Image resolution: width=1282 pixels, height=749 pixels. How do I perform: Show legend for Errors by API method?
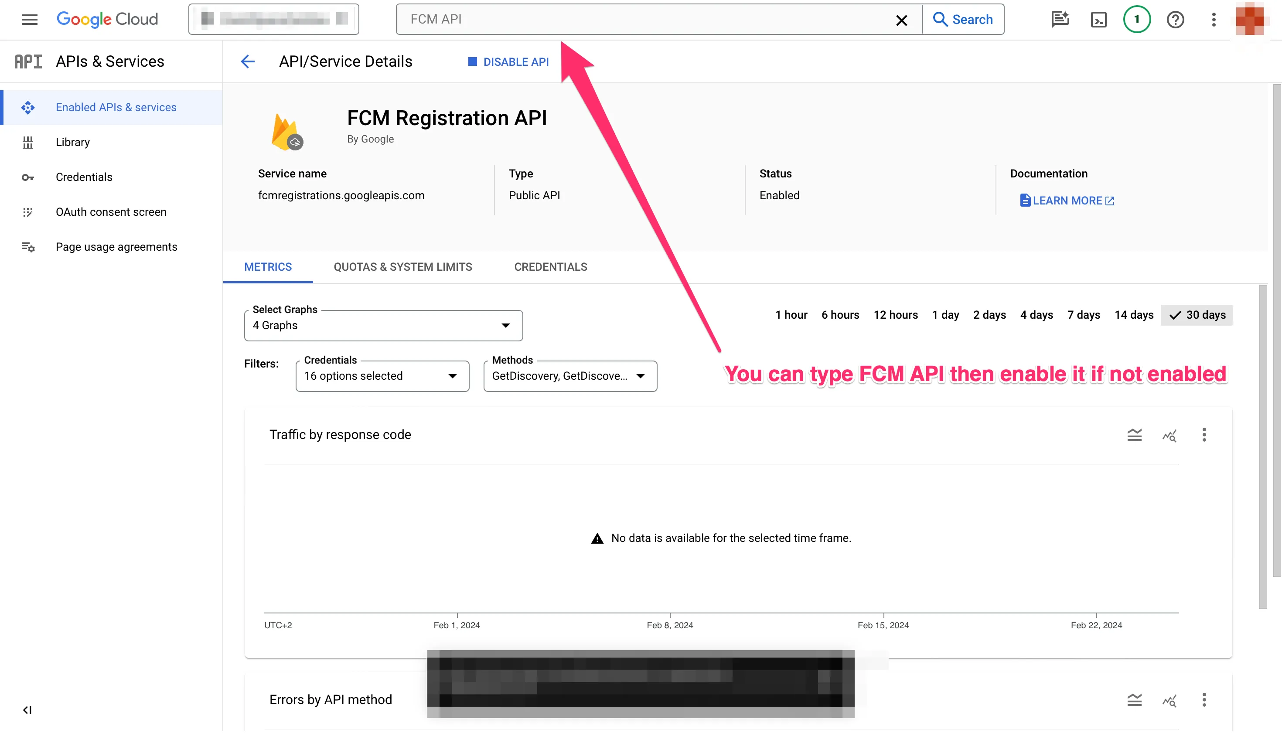[1135, 700]
